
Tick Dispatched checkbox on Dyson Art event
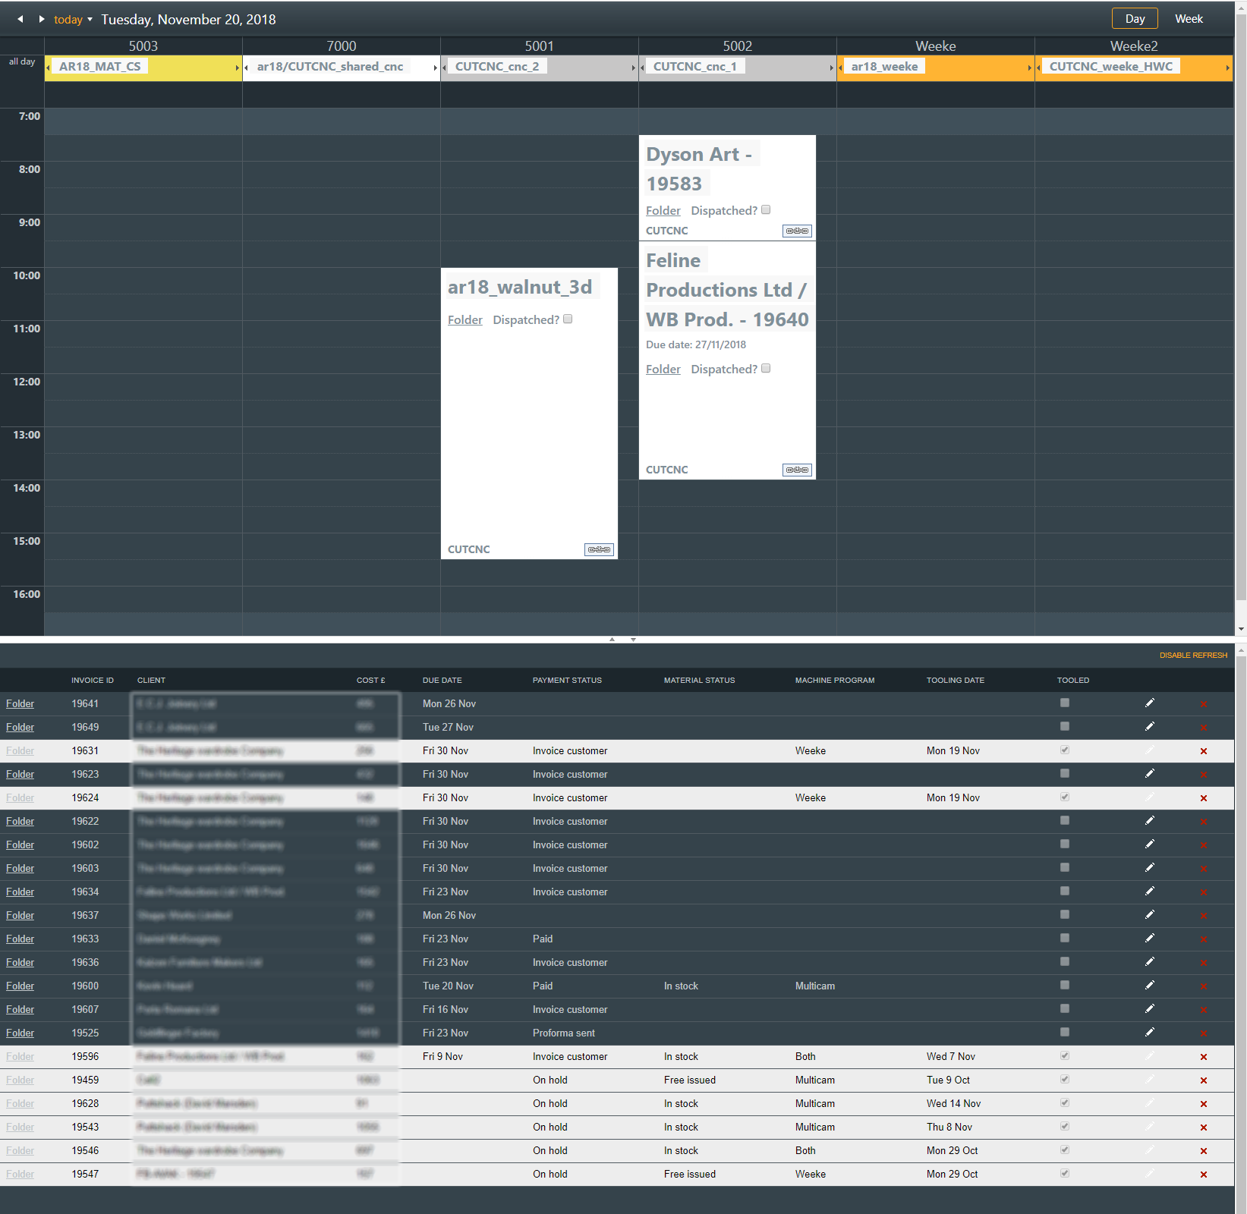click(766, 210)
